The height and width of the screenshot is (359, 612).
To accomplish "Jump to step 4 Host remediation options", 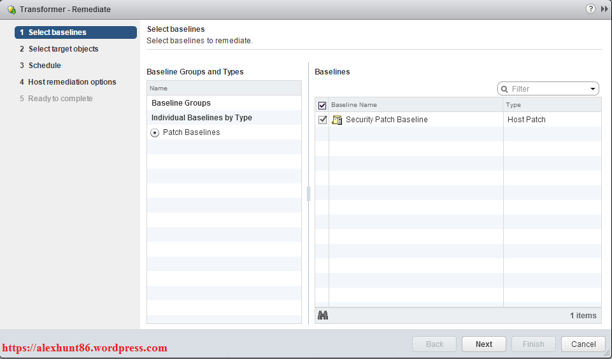I will (x=72, y=82).
